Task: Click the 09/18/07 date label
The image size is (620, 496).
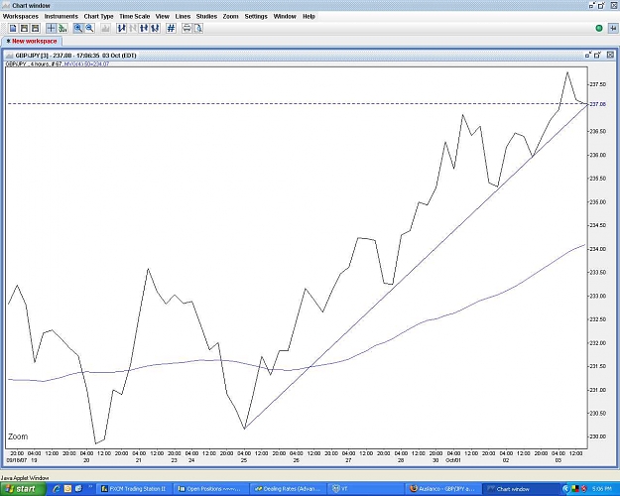Action: click(x=17, y=460)
